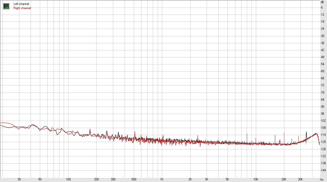
Task: Click the "-138" dB axis label
Action: [x=323, y=163]
